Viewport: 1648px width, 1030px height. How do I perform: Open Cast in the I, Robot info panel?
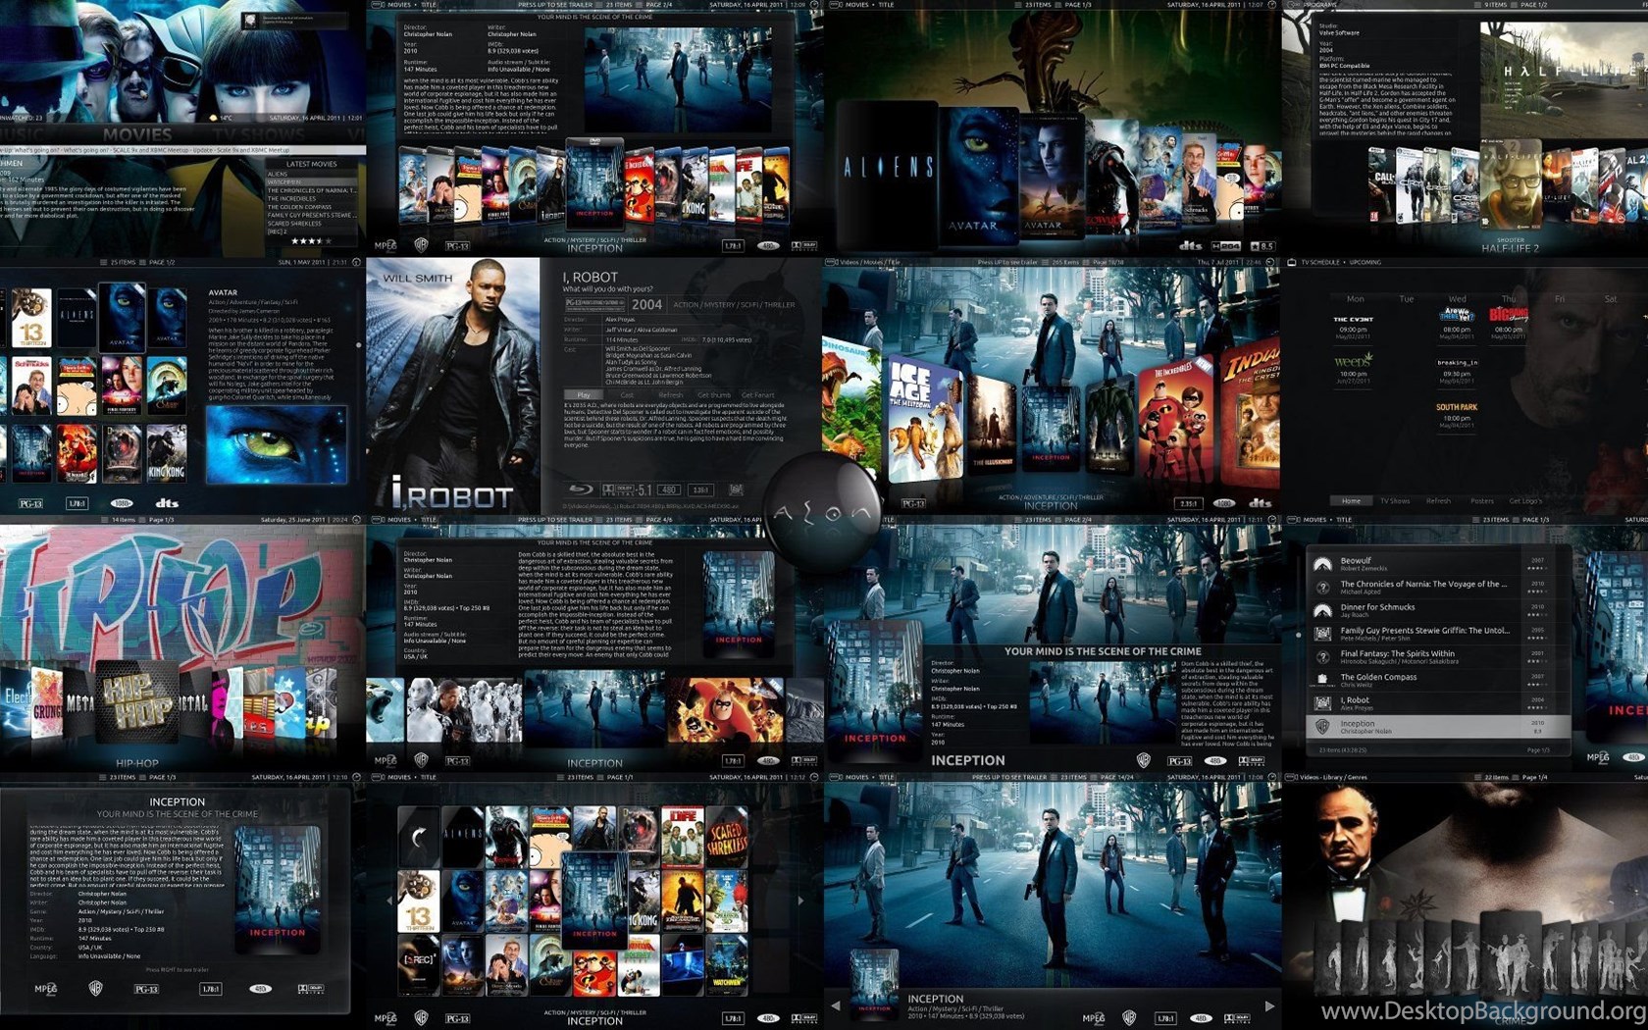coord(627,394)
